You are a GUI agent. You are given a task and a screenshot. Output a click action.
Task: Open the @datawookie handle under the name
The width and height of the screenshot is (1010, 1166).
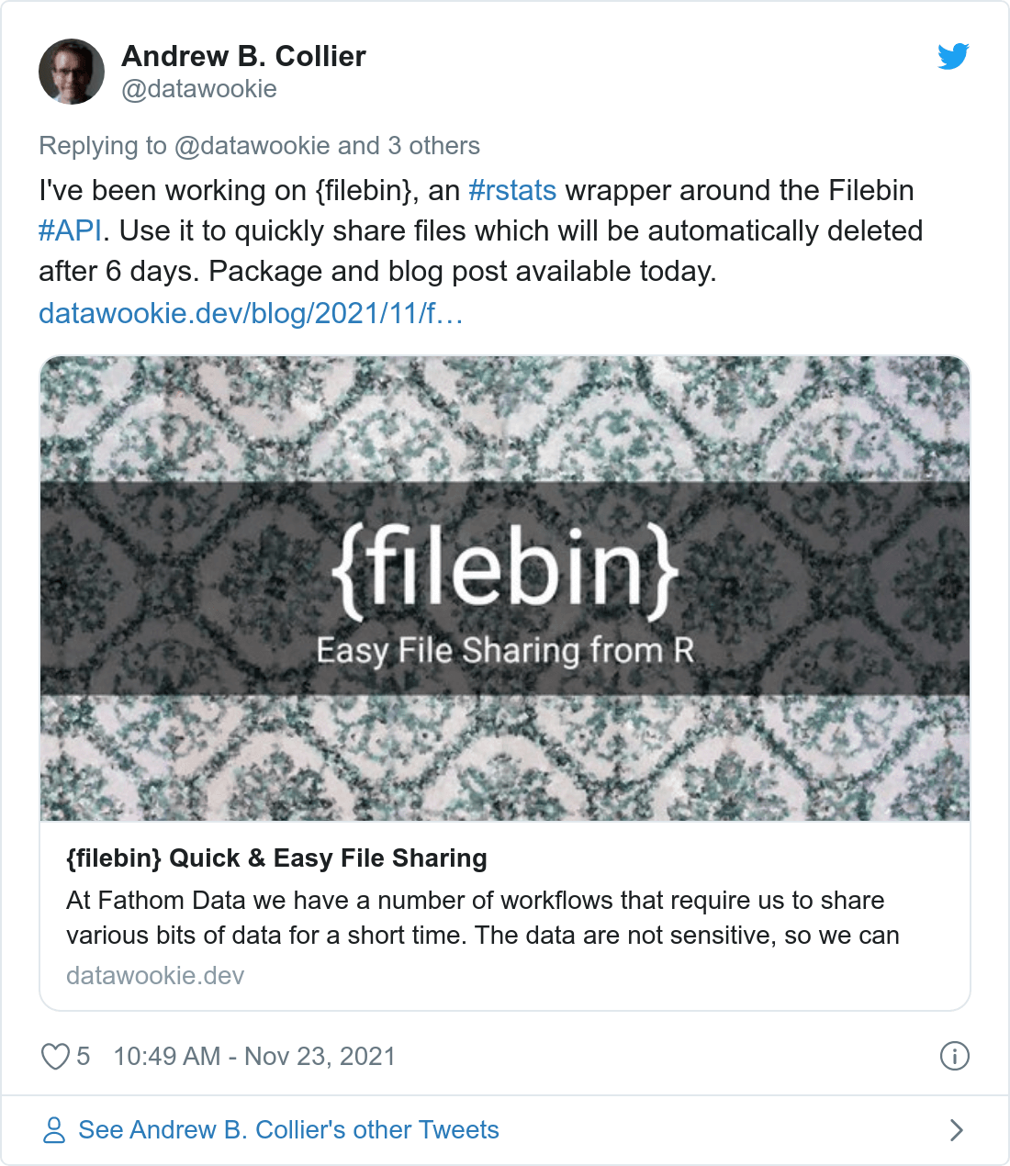(198, 89)
